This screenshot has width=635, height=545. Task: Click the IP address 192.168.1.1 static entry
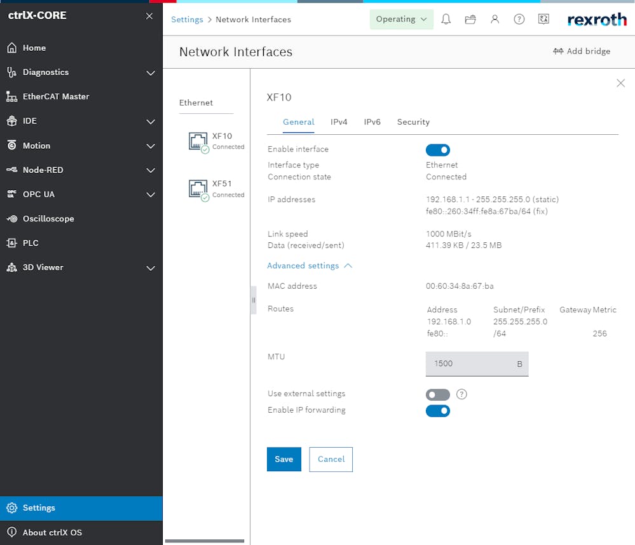(492, 199)
